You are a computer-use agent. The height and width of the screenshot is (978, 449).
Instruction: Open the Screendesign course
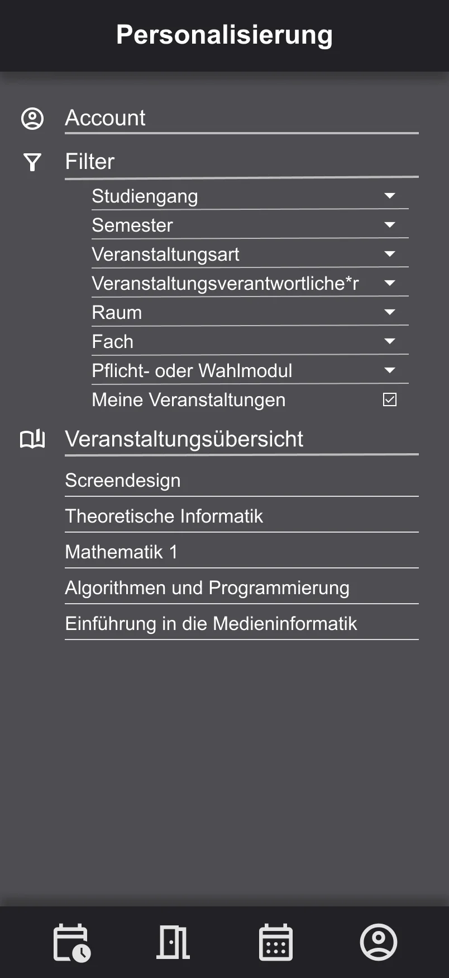click(x=123, y=481)
